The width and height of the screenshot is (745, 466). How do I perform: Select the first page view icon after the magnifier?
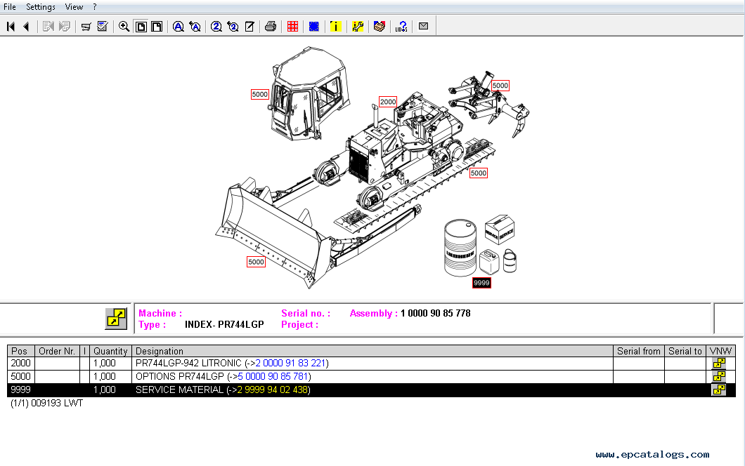pyautogui.click(x=141, y=27)
